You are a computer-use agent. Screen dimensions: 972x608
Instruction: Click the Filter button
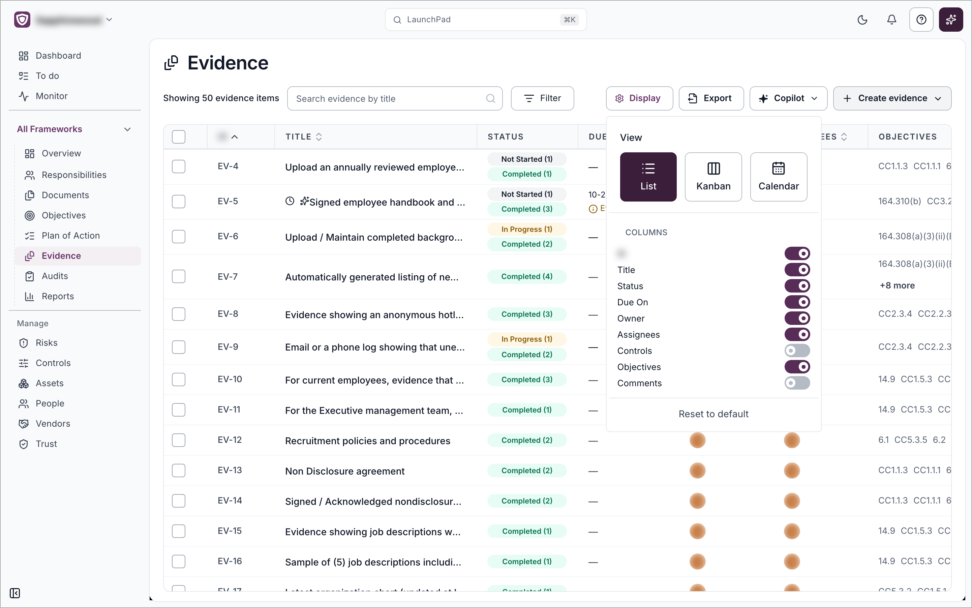tap(542, 98)
